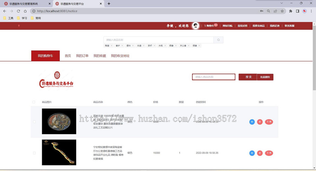Open the ruyi scepter product thumbnail

click(x=59, y=152)
